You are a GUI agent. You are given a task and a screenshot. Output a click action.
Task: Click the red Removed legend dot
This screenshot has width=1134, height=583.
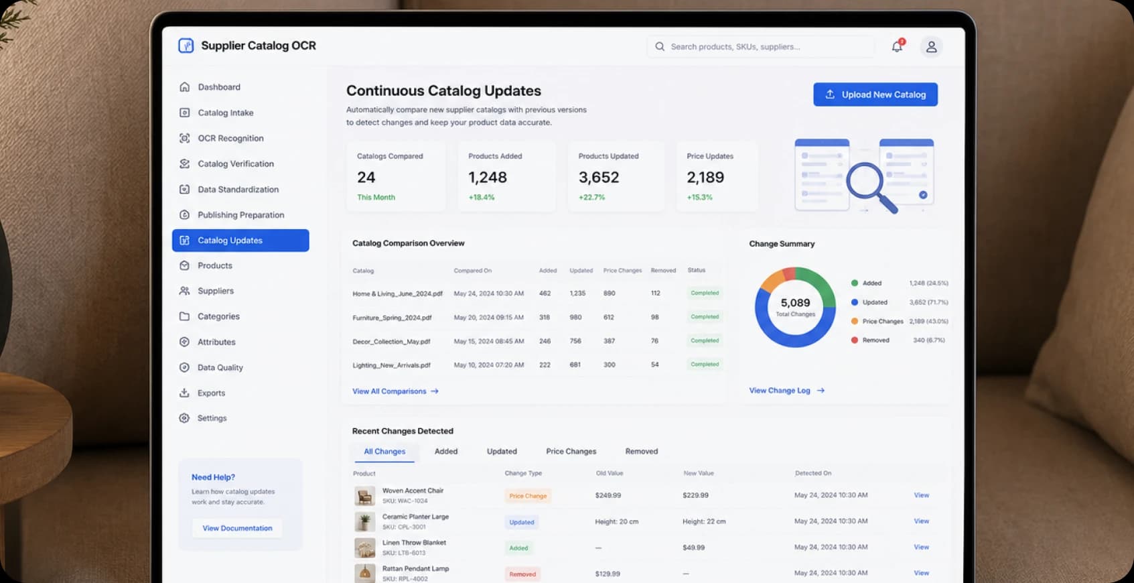pyautogui.click(x=855, y=340)
